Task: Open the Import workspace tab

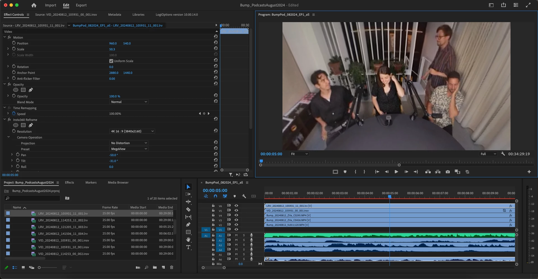Action: [50, 5]
